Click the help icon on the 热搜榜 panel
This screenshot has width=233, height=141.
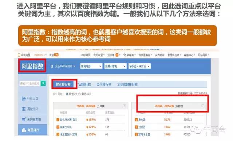(x=202, y=106)
